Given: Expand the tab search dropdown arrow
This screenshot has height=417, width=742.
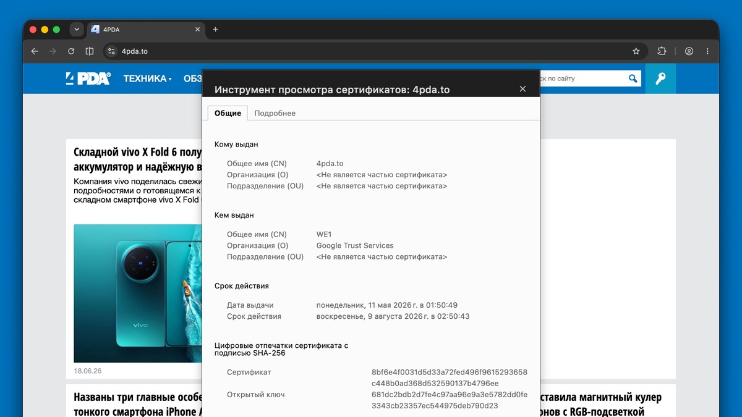Looking at the screenshot, I should pyautogui.click(x=77, y=29).
